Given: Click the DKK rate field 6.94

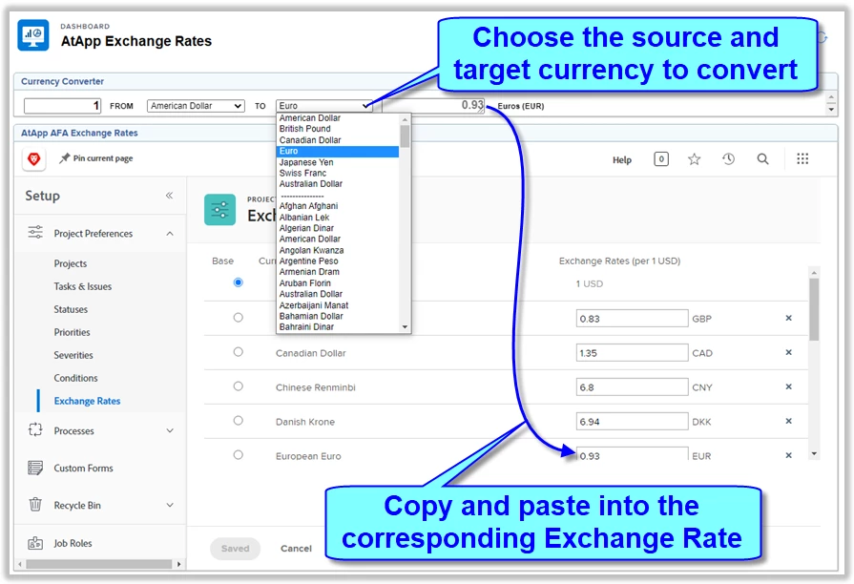Looking at the screenshot, I should (x=632, y=421).
